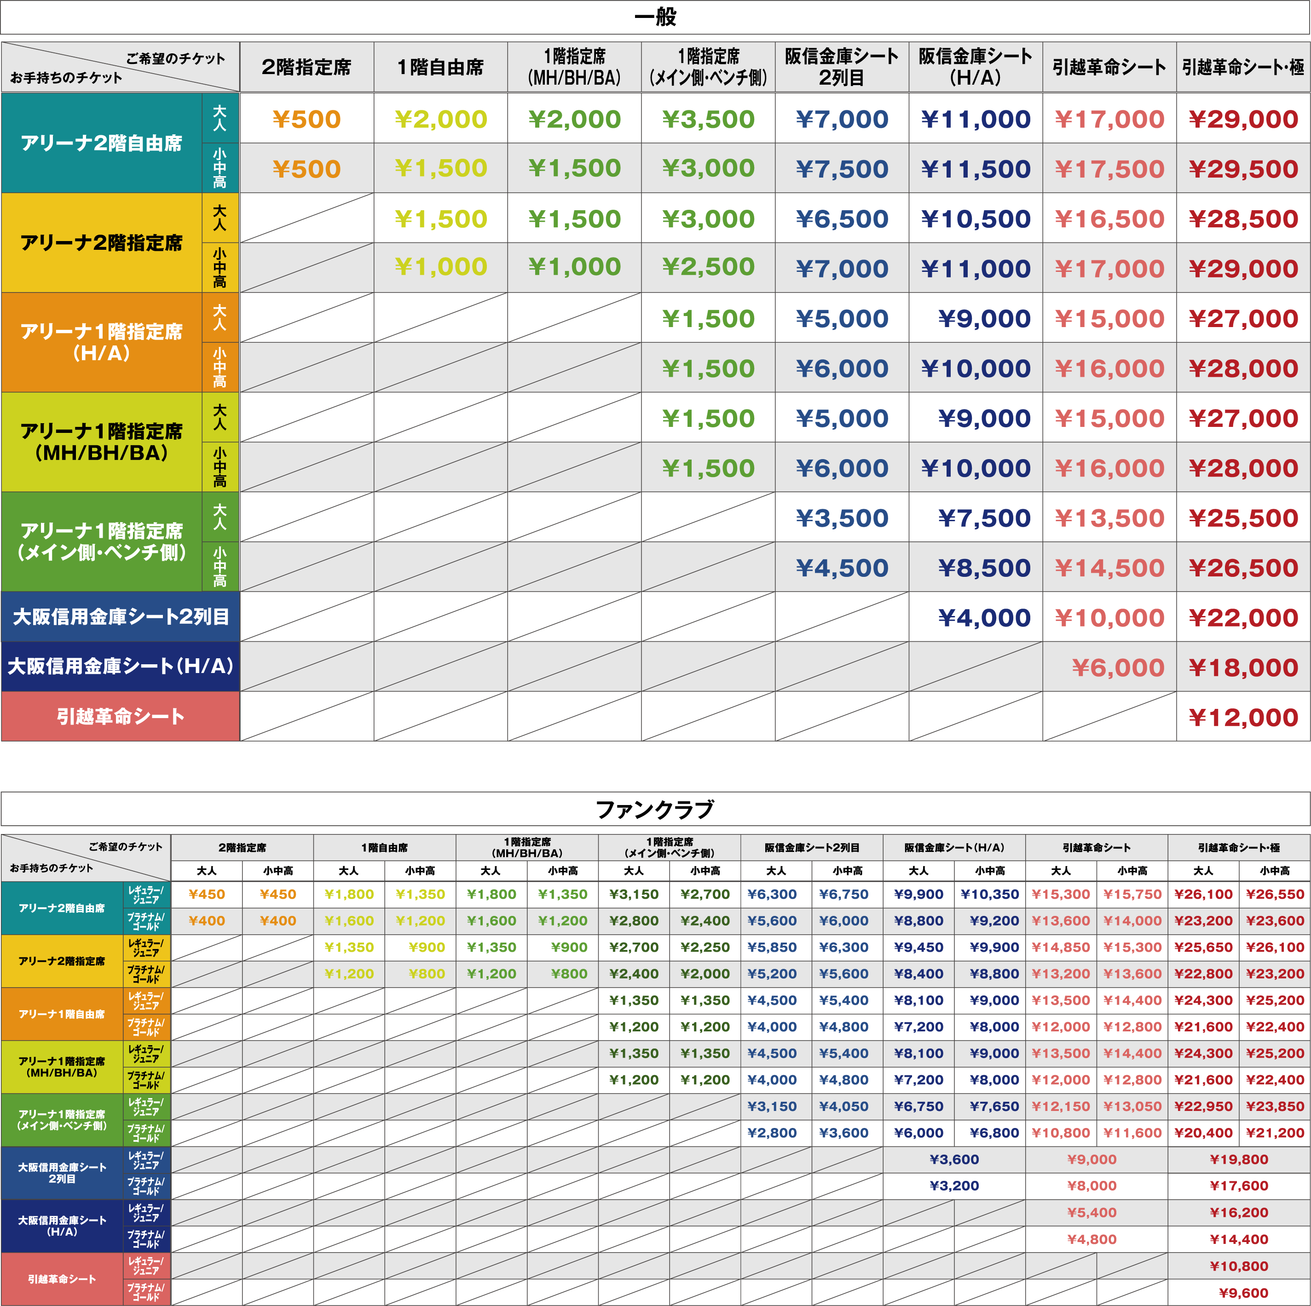Select the ¥26,550 price cell

click(1275, 894)
